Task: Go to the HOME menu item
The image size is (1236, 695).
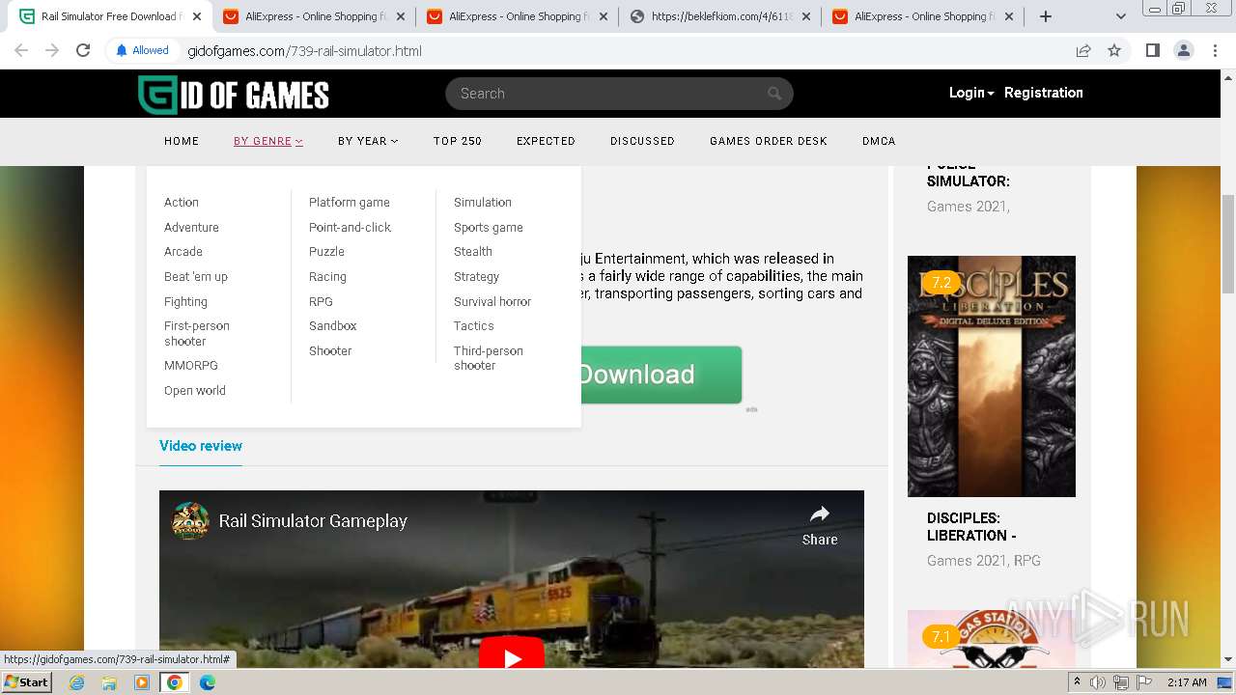Action: (x=182, y=141)
